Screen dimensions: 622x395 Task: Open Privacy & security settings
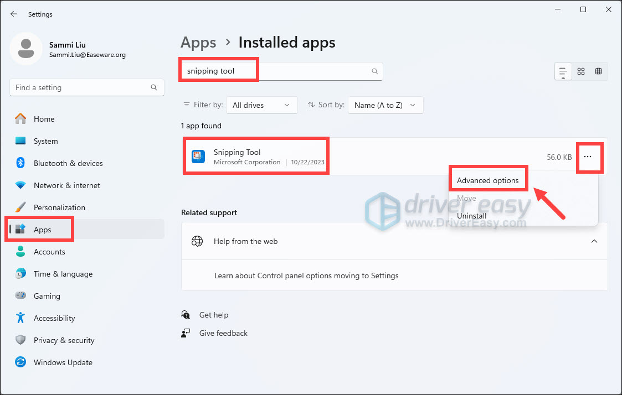(65, 340)
